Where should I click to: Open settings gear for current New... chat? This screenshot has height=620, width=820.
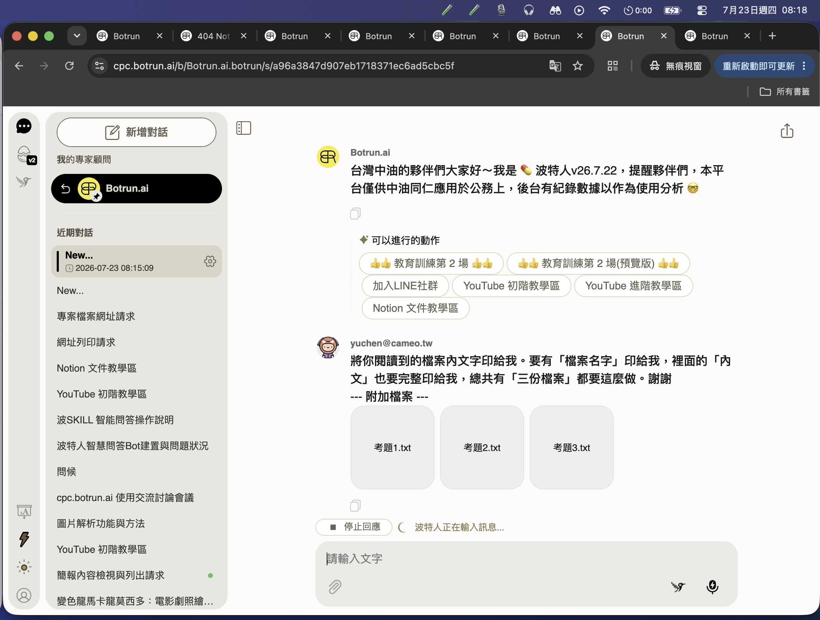[210, 261]
